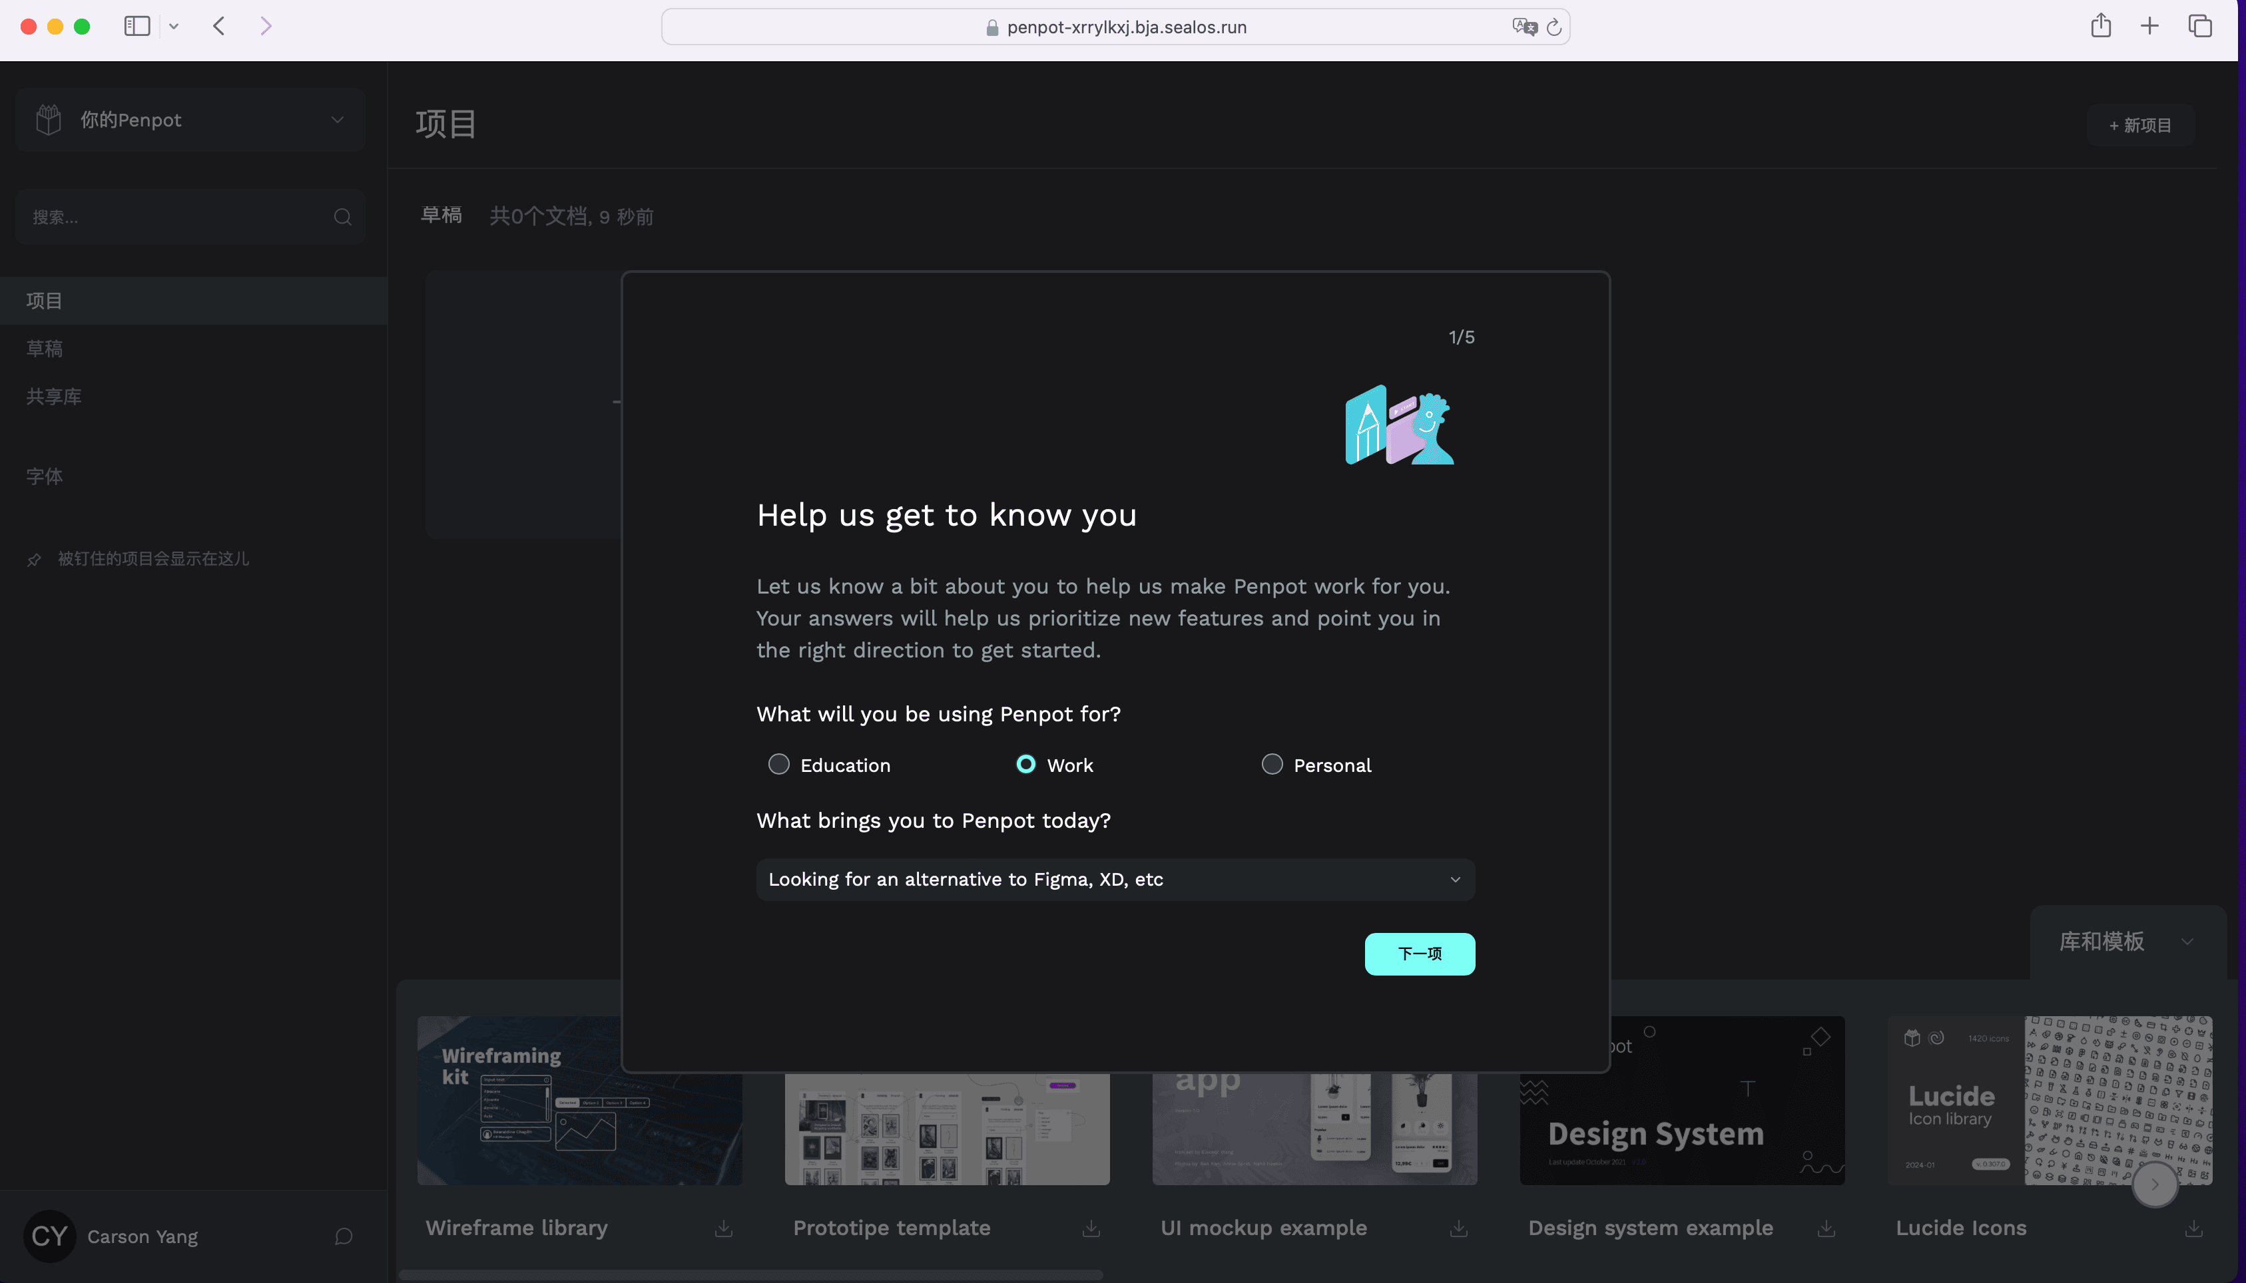
Task: Click the Prototipe template title
Action: (x=891, y=1228)
